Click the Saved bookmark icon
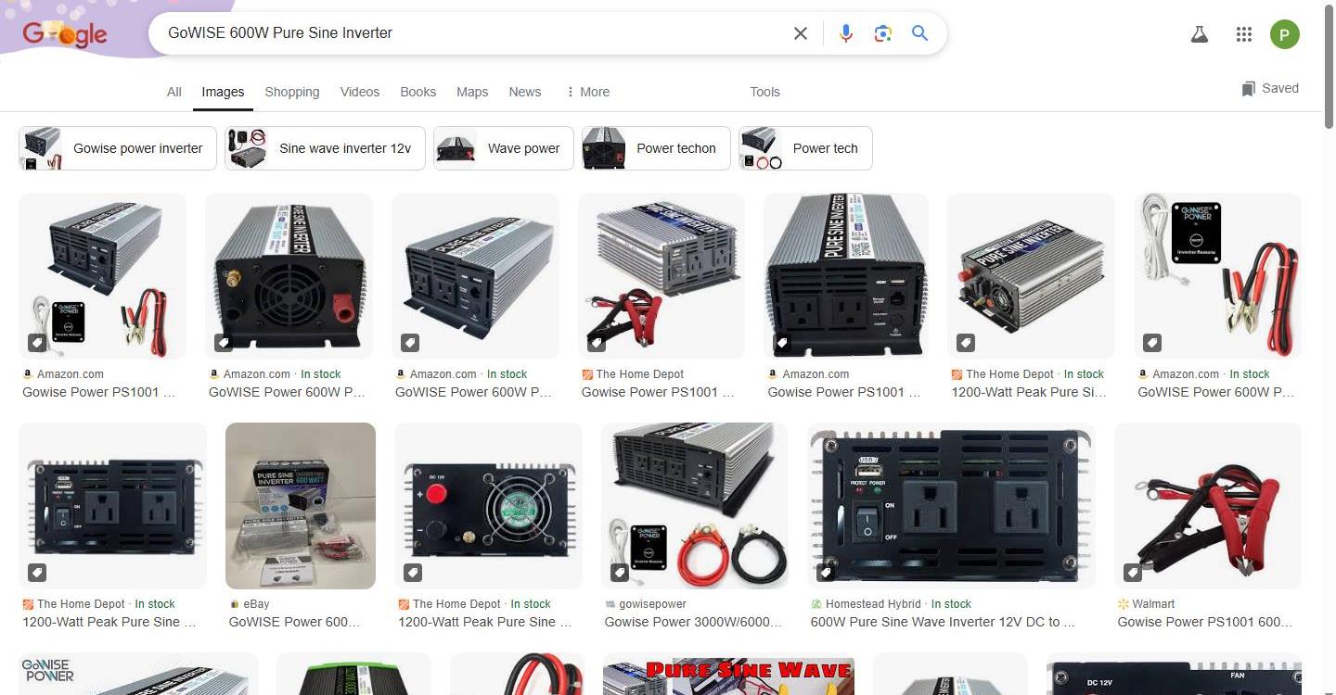 [x=1248, y=89]
